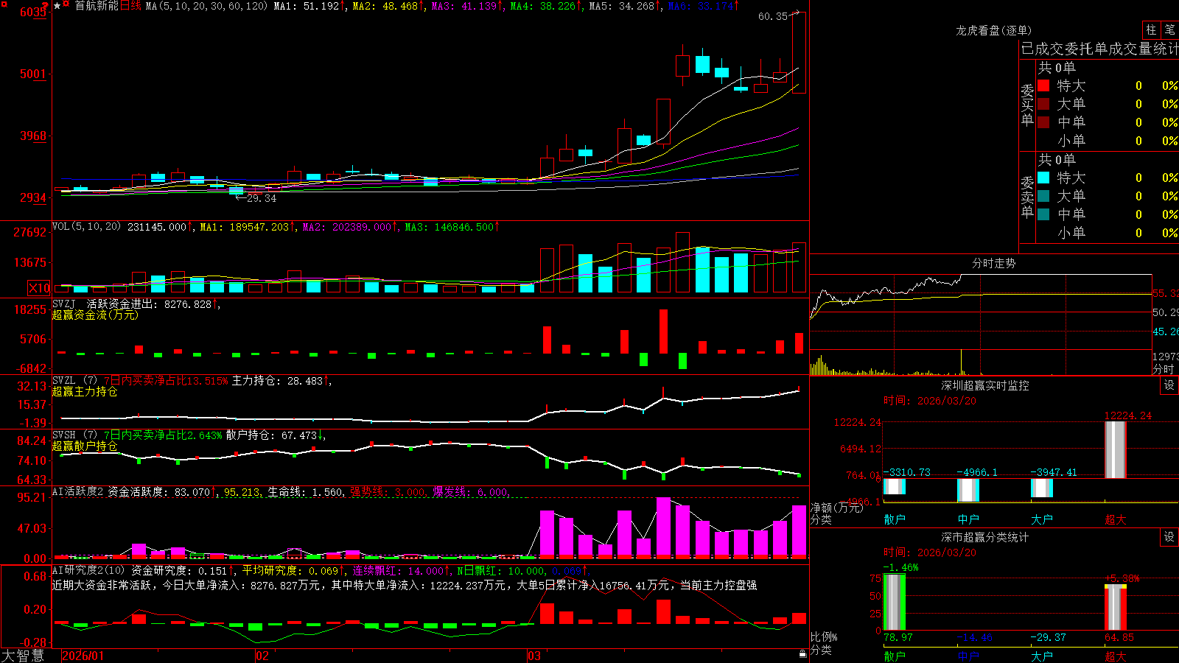The image size is (1179, 663).
Task: Click the 大智慧 logo text at bottom left
Action: 23,656
